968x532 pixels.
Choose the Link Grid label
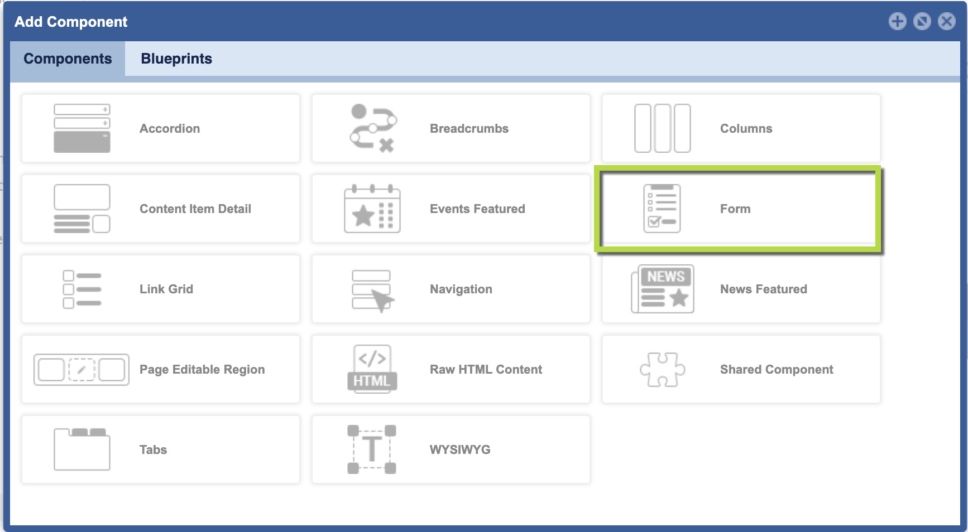click(x=166, y=289)
